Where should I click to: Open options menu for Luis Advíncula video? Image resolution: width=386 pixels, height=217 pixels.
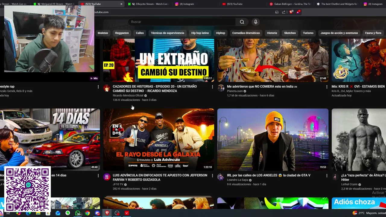coord(212,175)
